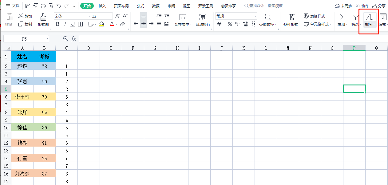Expand the quick access toolbar customize arrow
Image resolution: width=388 pixels, height=185 pixels.
pyautogui.click(x=74, y=6)
